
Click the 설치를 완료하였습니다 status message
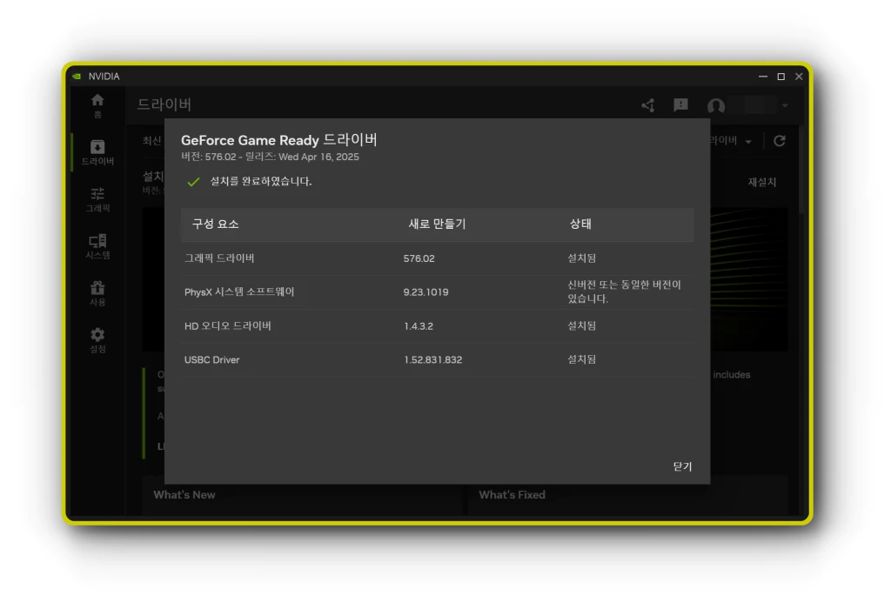click(x=261, y=181)
